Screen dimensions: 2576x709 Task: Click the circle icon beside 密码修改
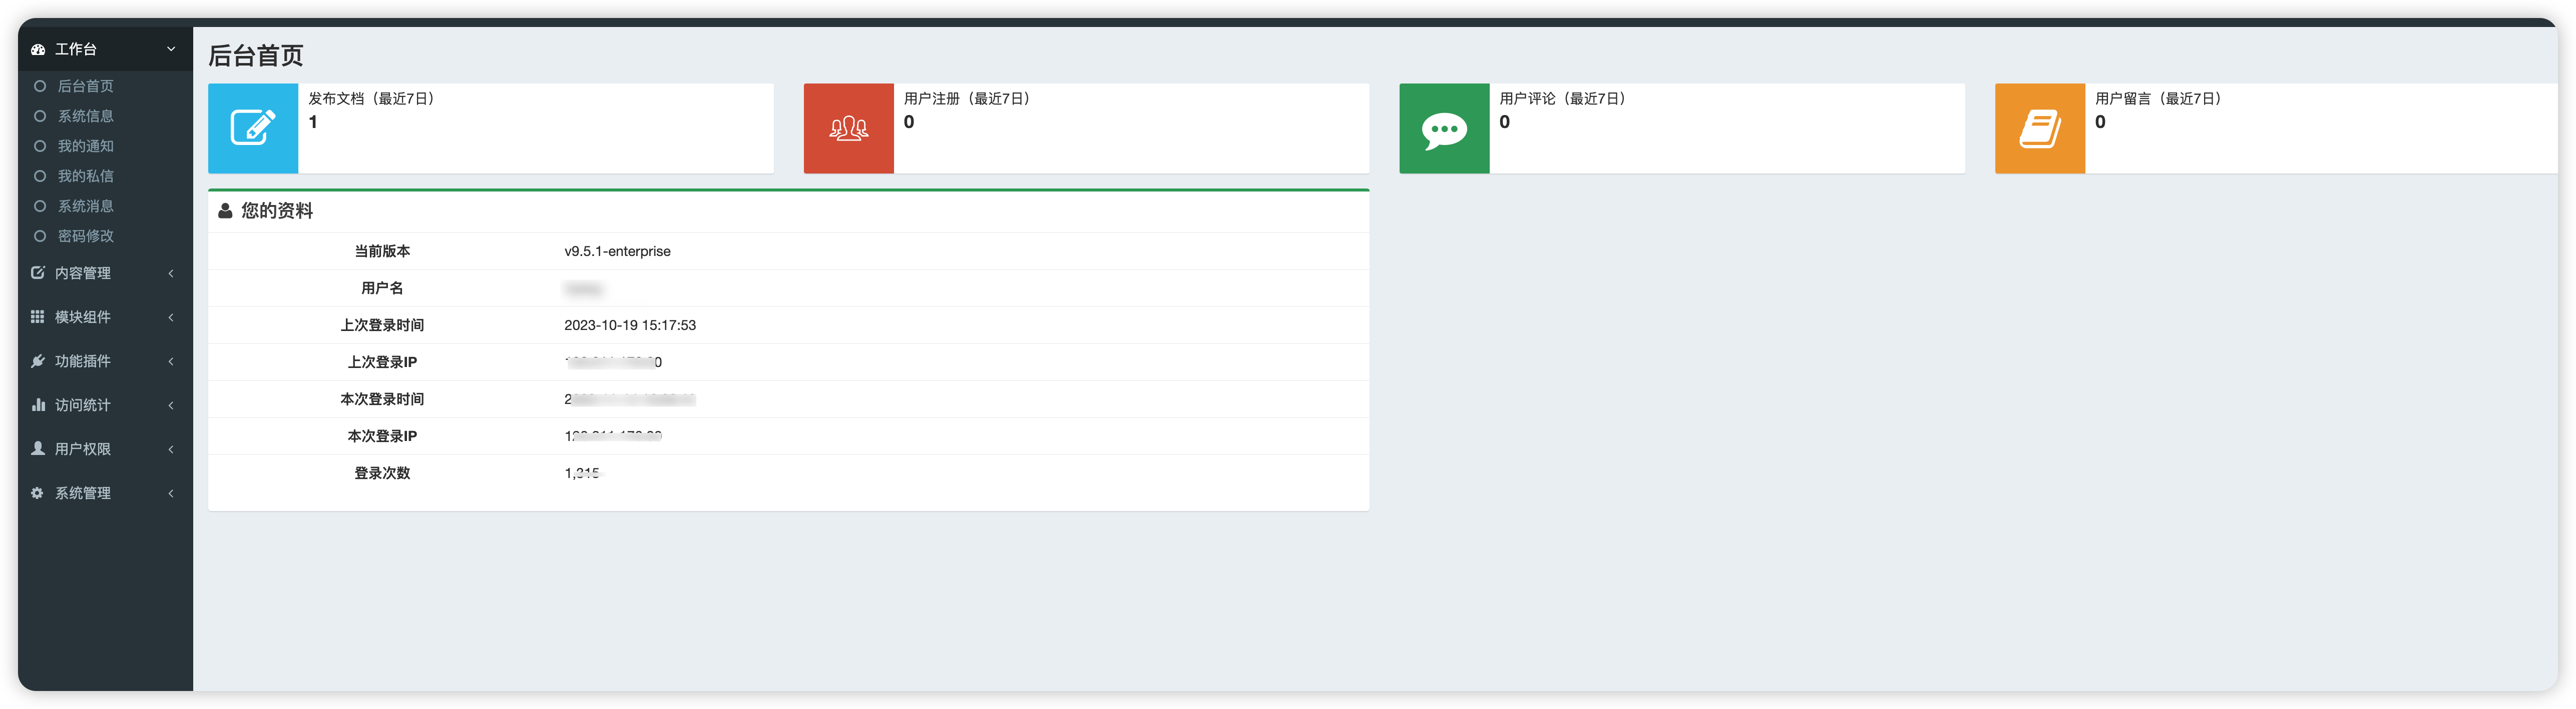click(x=40, y=236)
